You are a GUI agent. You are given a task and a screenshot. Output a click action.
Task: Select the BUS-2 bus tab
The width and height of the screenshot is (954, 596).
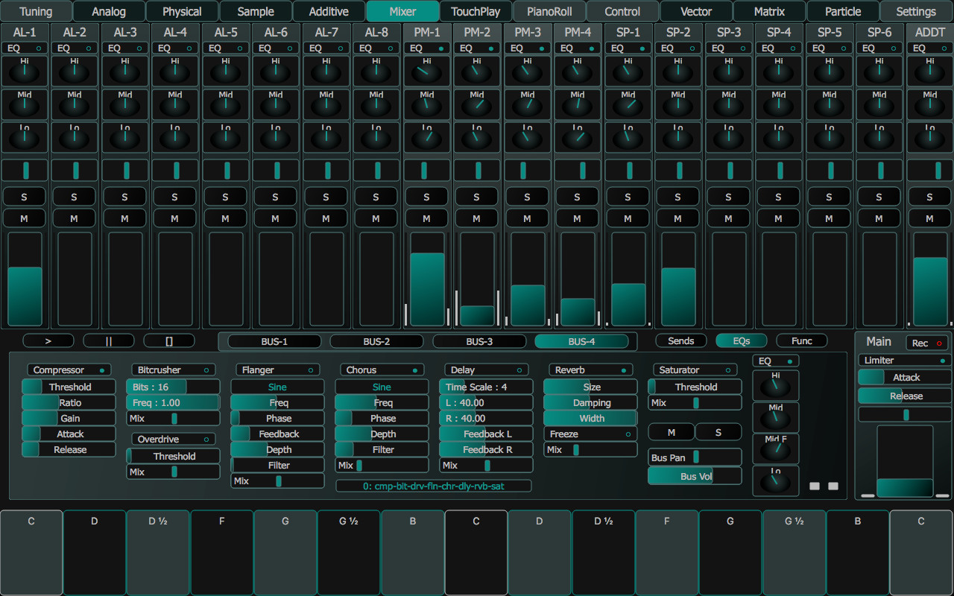[377, 341]
